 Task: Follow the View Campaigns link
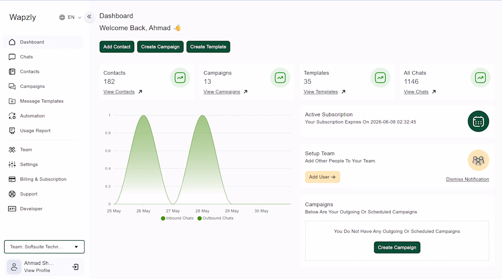coord(221,92)
